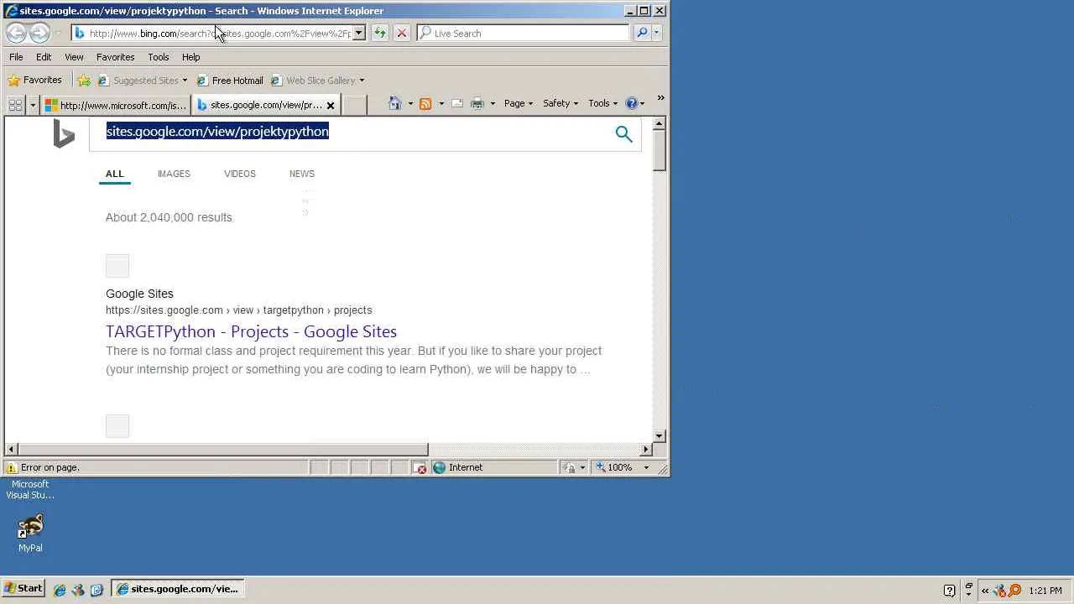This screenshot has height=604, width=1074.
Task: Open the View menu
Action: pos(74,57)
